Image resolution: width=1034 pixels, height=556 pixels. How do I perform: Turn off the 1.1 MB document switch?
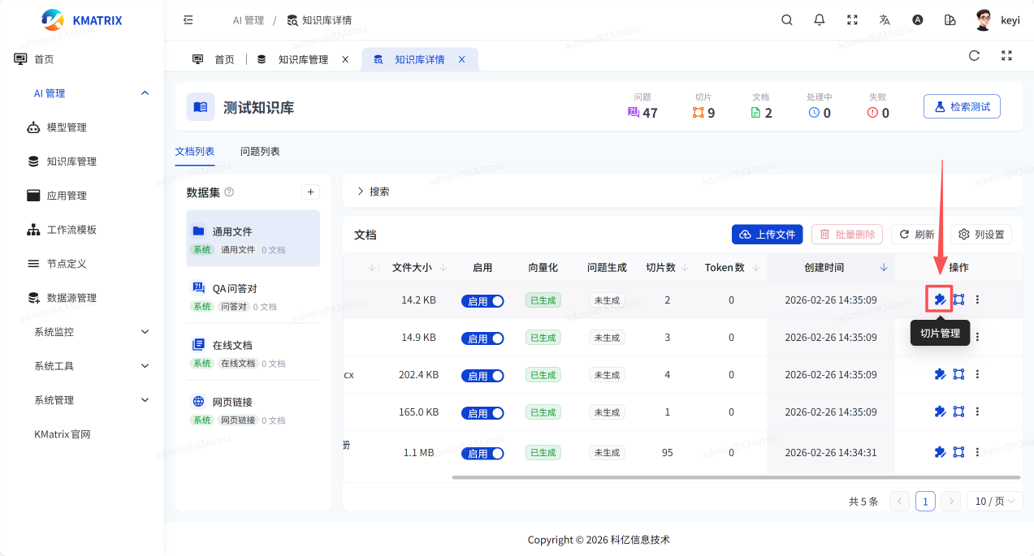click(x=482, y=453)
